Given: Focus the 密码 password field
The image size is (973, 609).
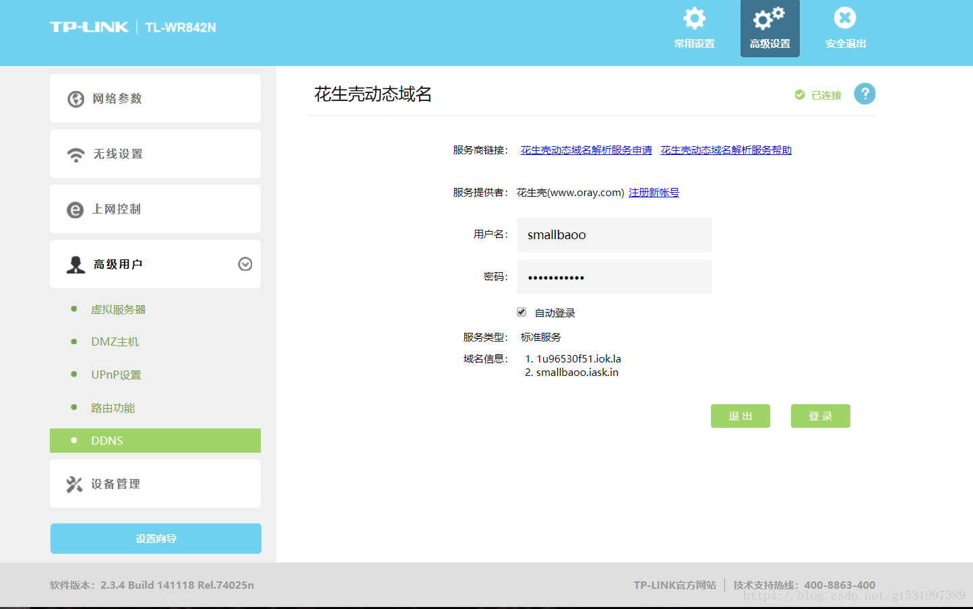Looking at the screenshot, I should tap(615, 277).
